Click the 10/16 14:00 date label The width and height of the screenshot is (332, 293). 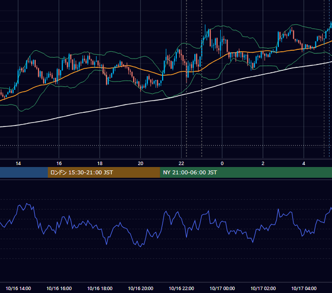(x=18, y=288)
